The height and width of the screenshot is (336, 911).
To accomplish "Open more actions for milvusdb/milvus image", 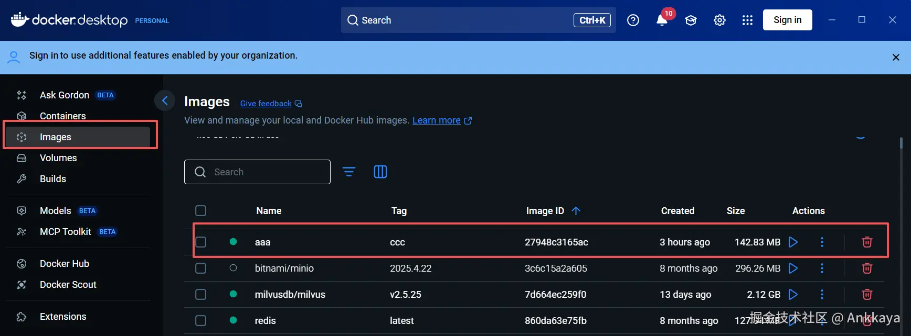I will pyautogui.click(x=822, y=295).
